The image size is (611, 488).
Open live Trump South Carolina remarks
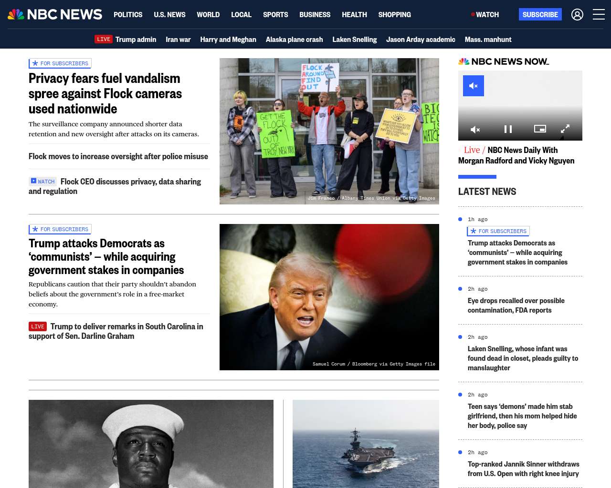coord(116,331)
